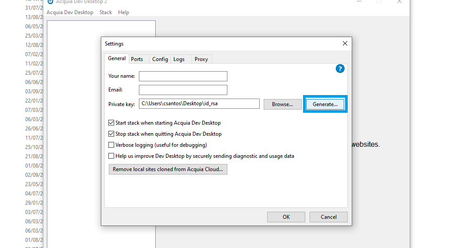Viewport: 453px width, 248px height.
Task: Select the General tab
Action: pyautogui.click(x=117, y=58)
